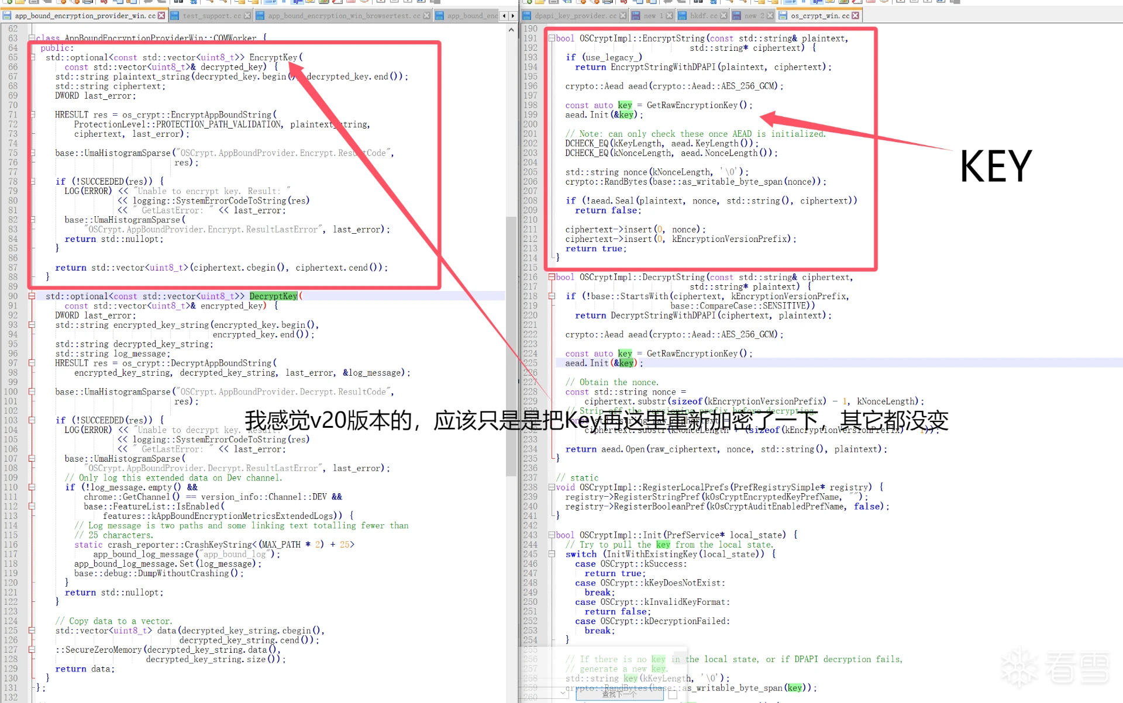Click the X icon on dpapi_key_provider.cc tab

coord(623,16)
